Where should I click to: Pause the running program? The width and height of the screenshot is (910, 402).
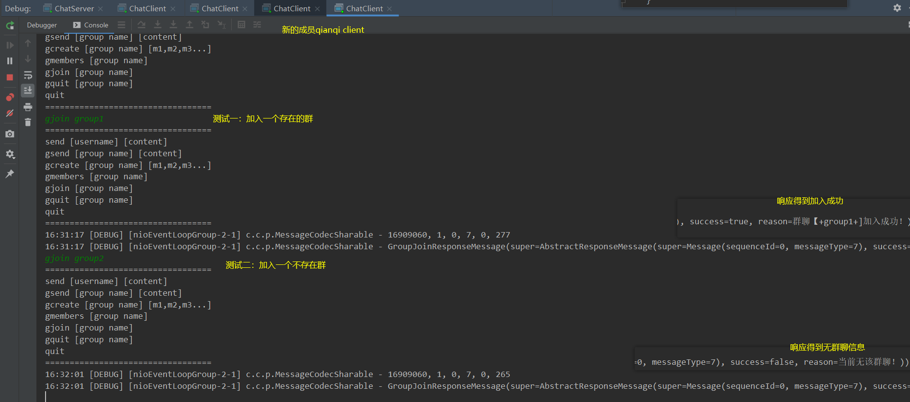click(x=10, y=61)
